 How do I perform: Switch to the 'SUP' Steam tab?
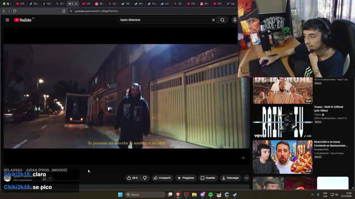coord(125,4)
